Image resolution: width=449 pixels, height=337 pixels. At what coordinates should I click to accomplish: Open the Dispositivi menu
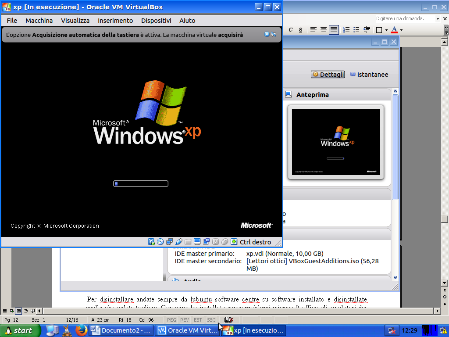(156, 21)
